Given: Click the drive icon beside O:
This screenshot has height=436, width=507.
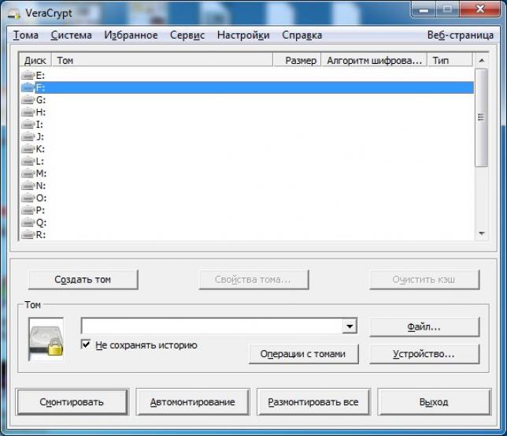Looking at the screenshot, I should [x=28, y=198].
